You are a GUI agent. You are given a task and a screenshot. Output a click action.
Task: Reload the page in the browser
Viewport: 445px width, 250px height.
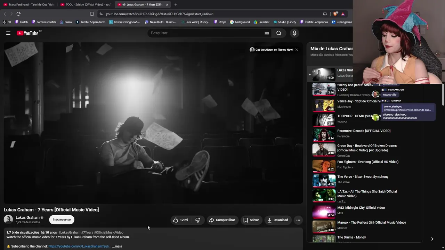18,14
